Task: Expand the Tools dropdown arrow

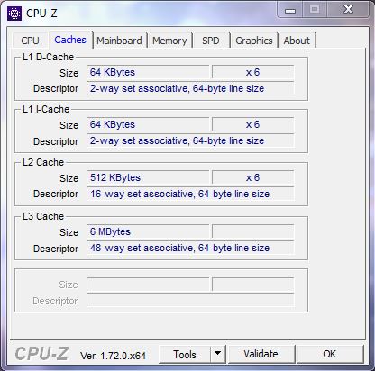Action: 218,354
